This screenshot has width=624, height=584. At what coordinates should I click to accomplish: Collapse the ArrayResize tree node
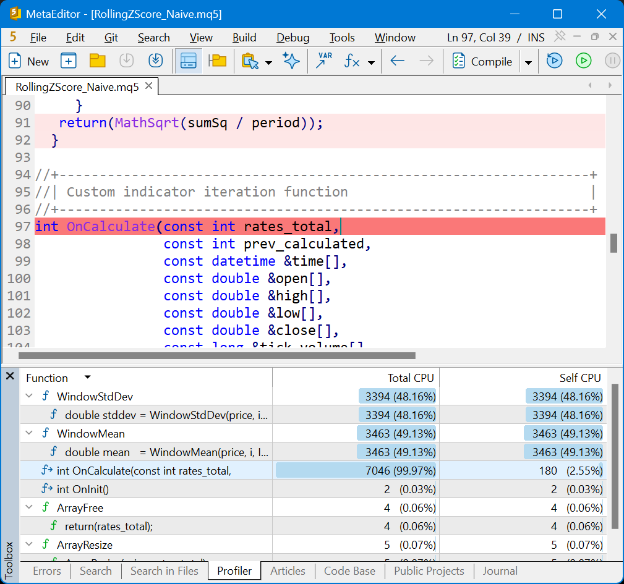click(28, 544)
